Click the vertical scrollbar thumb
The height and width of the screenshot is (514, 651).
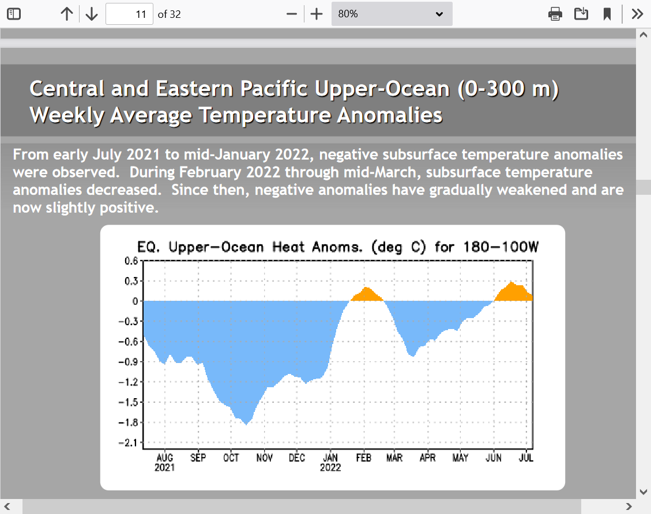pos(644,187)
